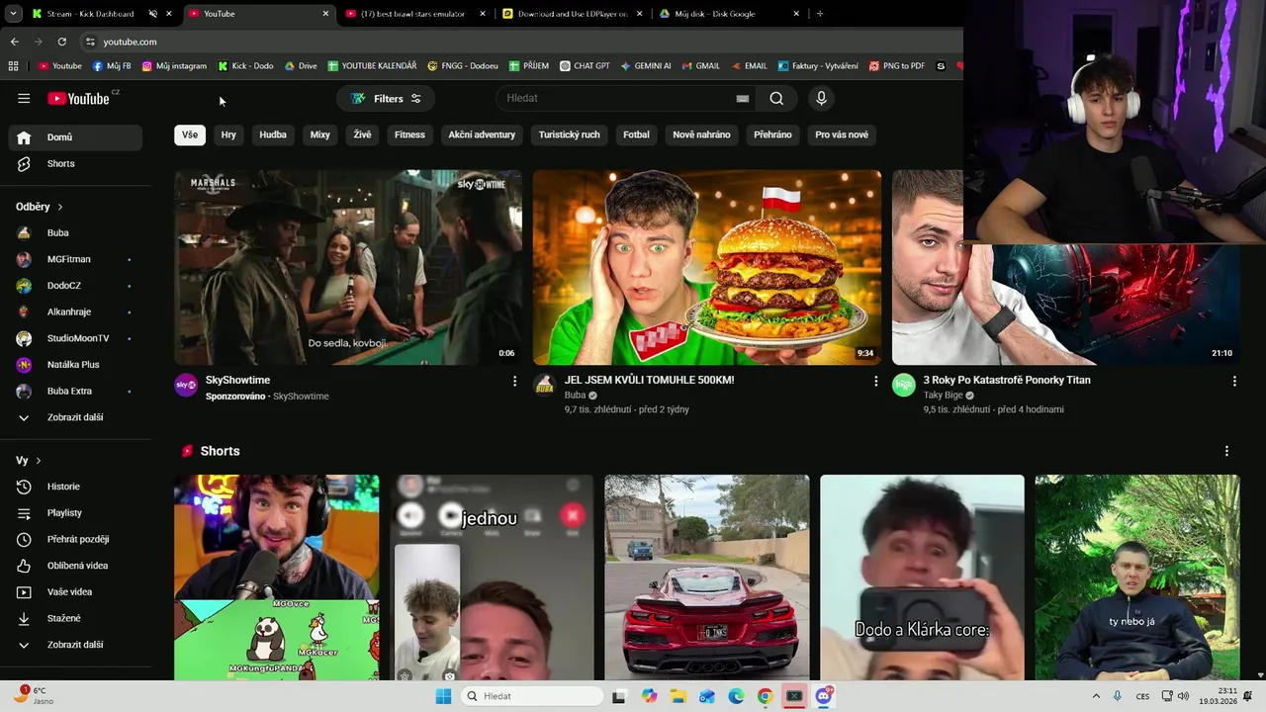Open Playlisty in sidebar
This screenshot has width=1266, height=712.
pos(75,513)
